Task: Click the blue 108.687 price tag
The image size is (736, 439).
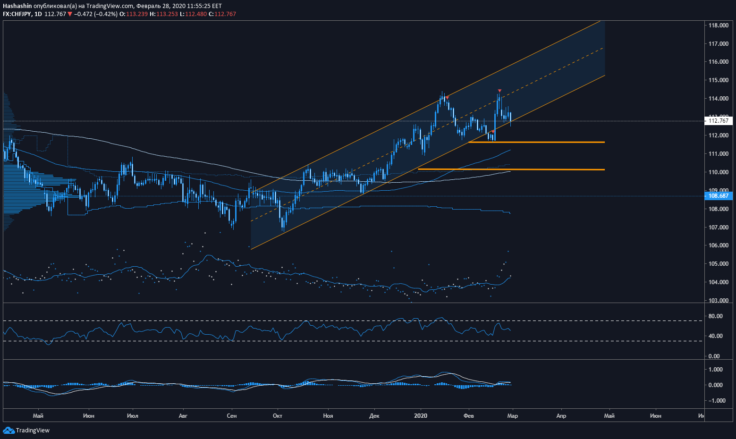Action: pos(718,195)
